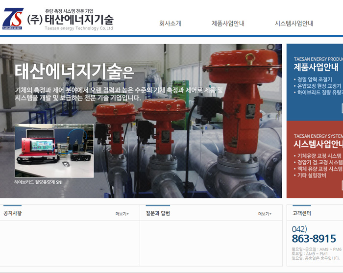Click the main banner headline 태산에너지기술은

click(74, 72)
